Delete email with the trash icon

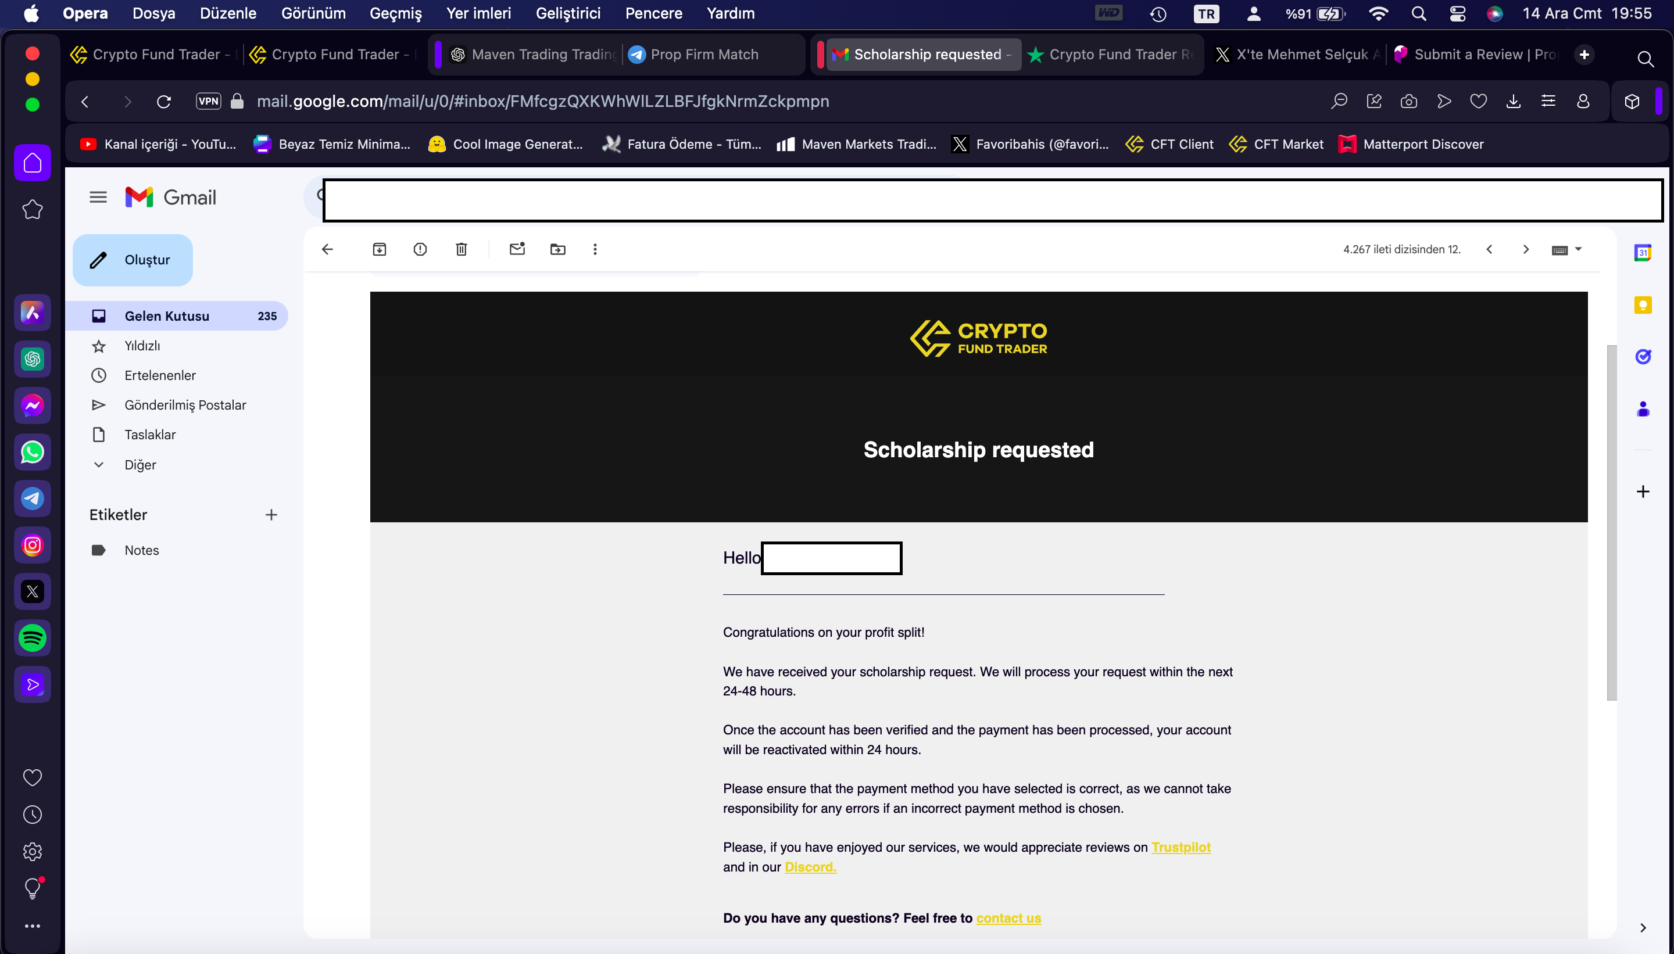click(462, 249)
